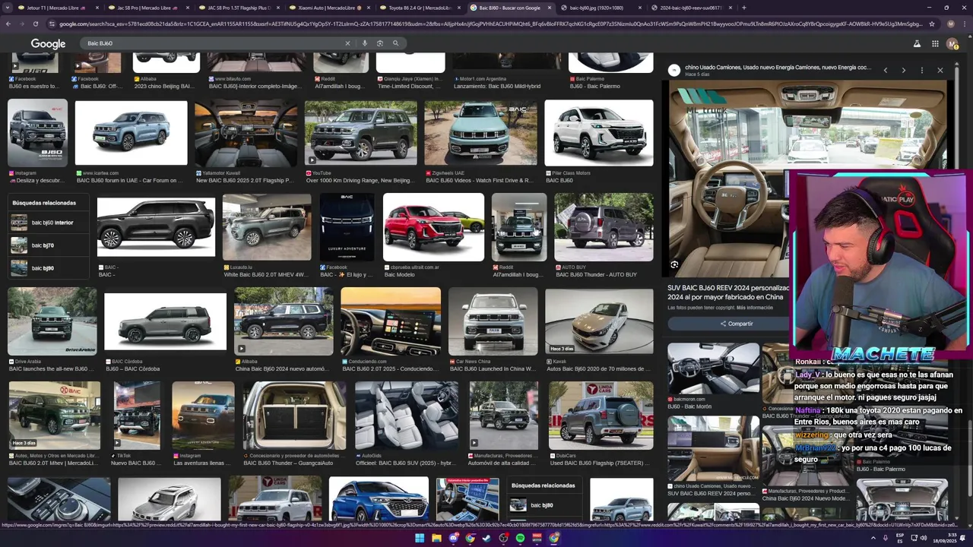Screen dimensions: 973x547
Task: Open the Yallamotor Kuwait interior thumbnail
Action: 246,133
